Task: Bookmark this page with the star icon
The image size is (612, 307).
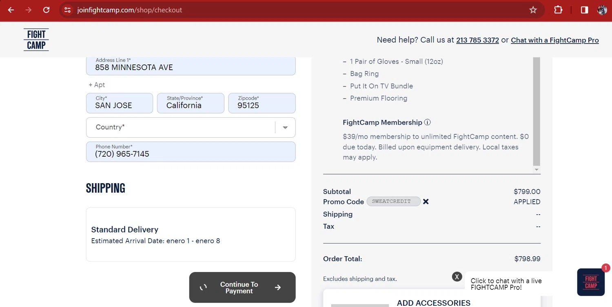Action: [533, 10]
